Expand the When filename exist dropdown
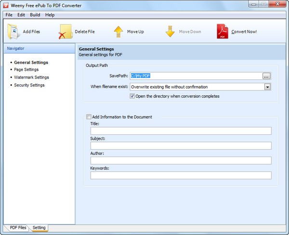The image size is (289, 235). coord(267,87)
